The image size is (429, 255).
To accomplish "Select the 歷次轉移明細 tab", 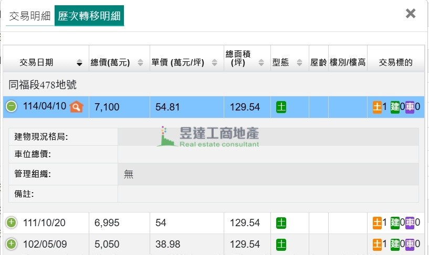I will click(89, 16).
